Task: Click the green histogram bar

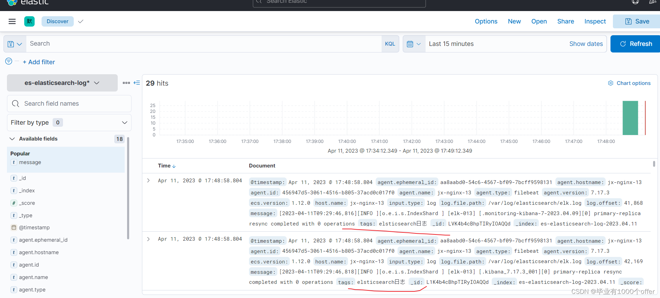Action: pyautogui.click(x=630, y=118)
